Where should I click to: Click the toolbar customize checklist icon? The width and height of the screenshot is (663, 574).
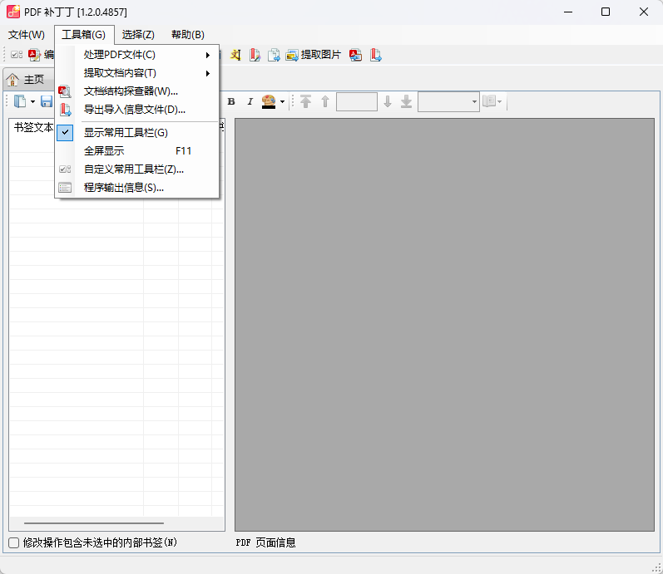point(17,55)
